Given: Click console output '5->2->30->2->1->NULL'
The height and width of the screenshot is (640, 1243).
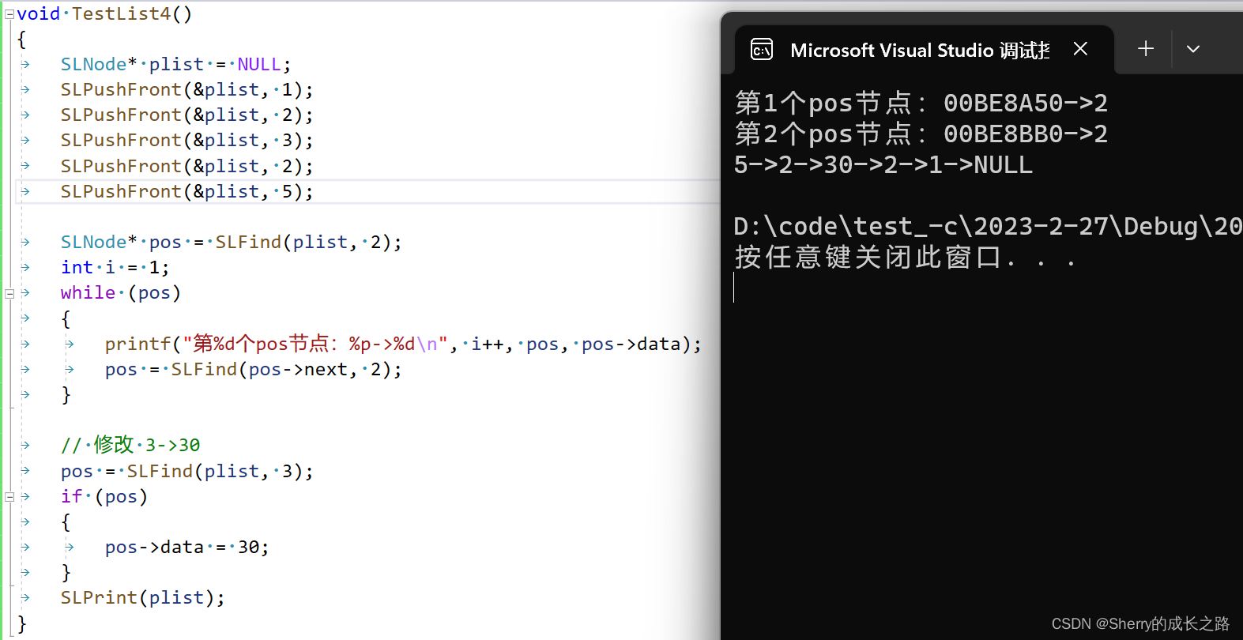Looking at the screenshot, I should [x=883, y=164].
